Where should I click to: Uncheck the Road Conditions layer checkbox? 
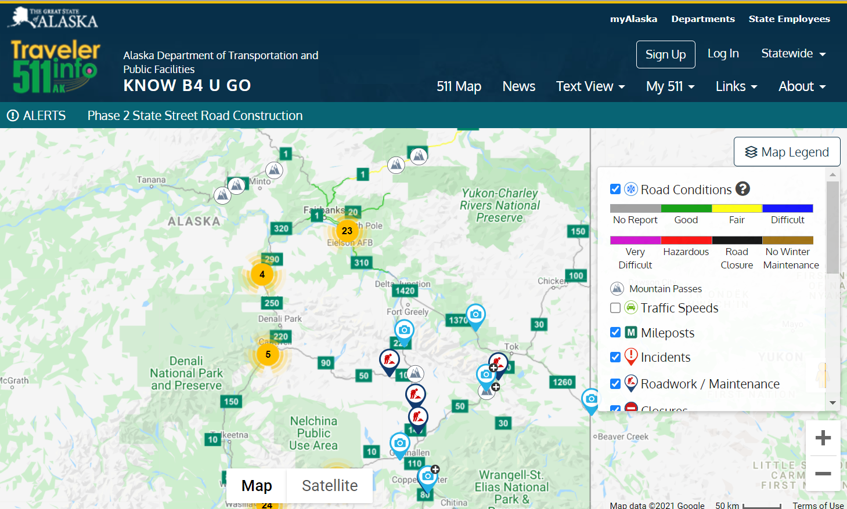(x=615, y=189)
